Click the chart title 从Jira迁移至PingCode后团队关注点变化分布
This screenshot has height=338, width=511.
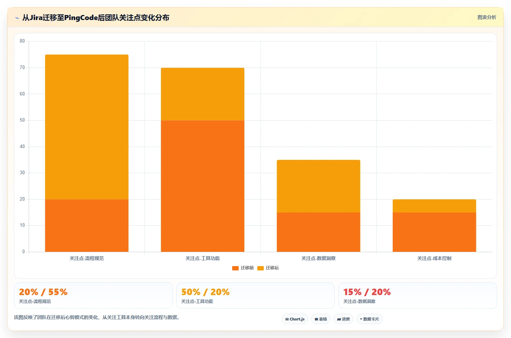tap(96, 18)
